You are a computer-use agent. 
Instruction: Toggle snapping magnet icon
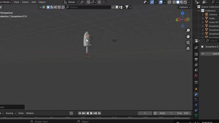tap(88, 2)
